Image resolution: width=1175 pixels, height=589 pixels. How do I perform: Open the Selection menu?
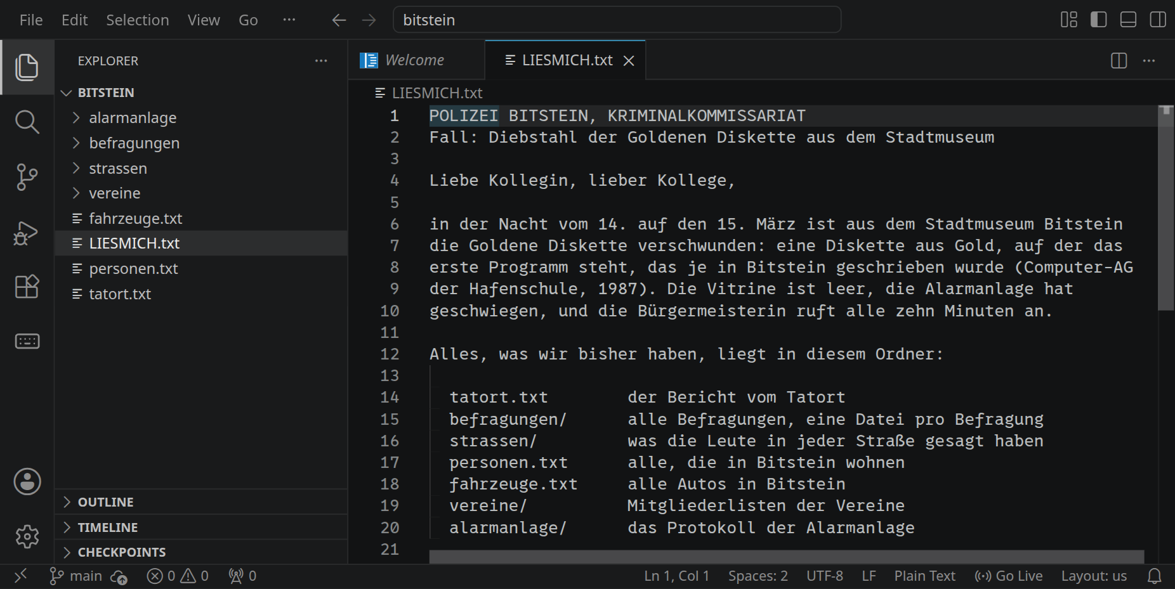pyautogui.click(x=138, y=20)
